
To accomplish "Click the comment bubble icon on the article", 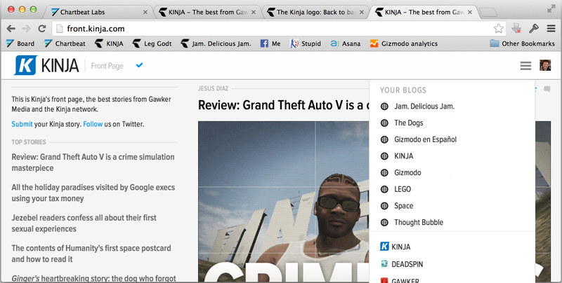I will click(x=547, y=89).
